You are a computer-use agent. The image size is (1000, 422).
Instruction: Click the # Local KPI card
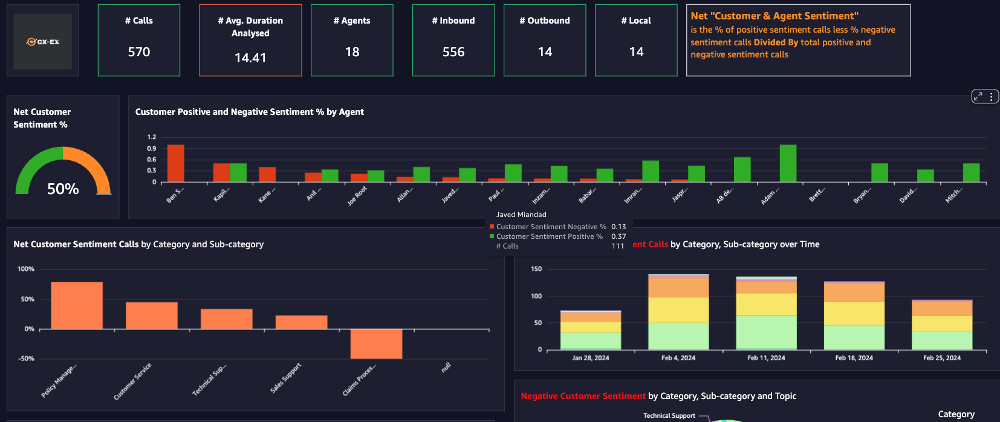pos(636,40)
